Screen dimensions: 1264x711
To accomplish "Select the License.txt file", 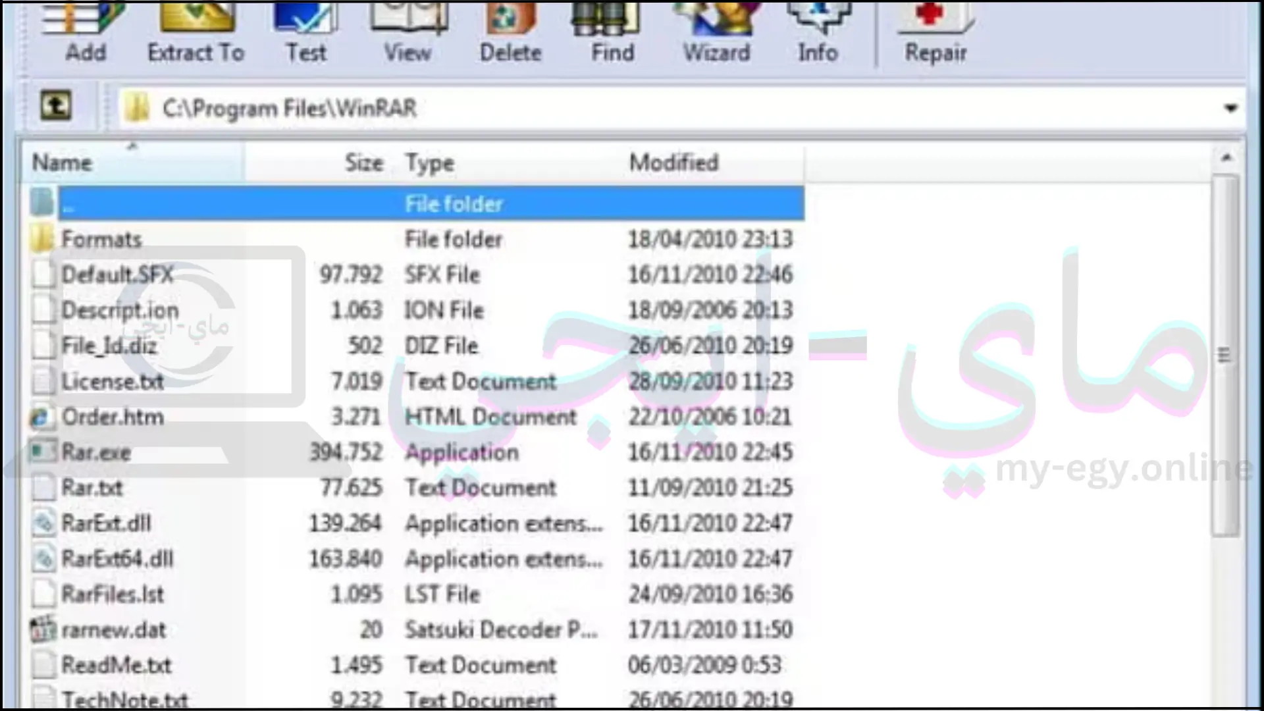I will click(112, 381).
